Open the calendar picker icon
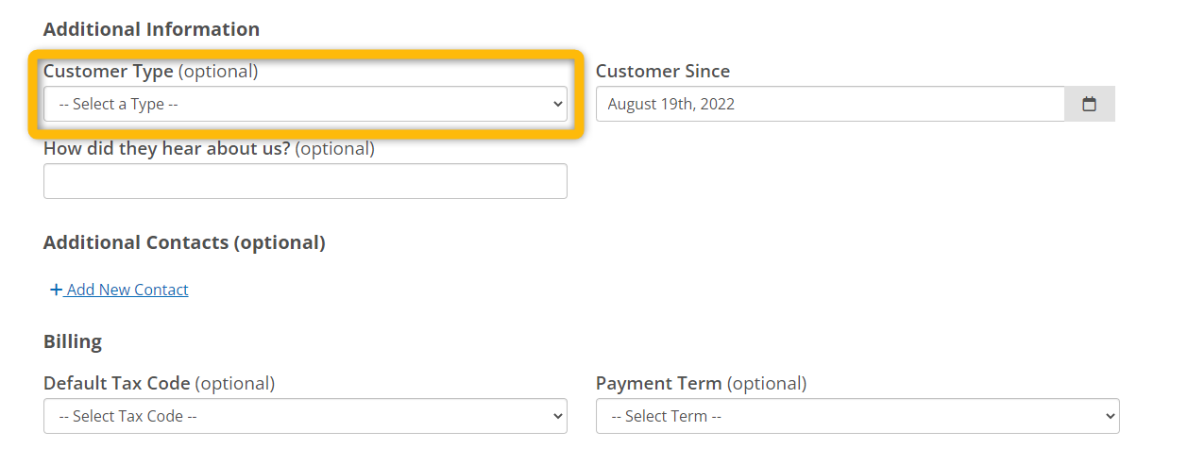This screenshot has height=465, width=1188. (x=1089, y=104)
